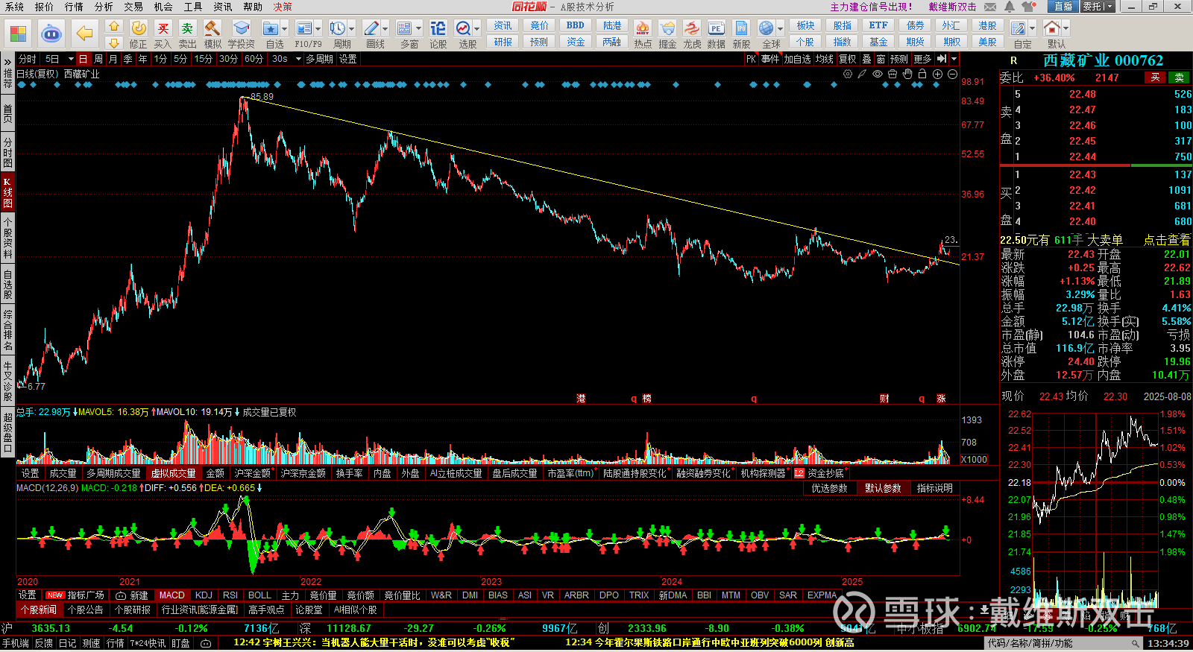Image resolution: width=1193 pixels, height=652 pixels.
Task: Go back with the yellow left arrow
Action: 85,34
